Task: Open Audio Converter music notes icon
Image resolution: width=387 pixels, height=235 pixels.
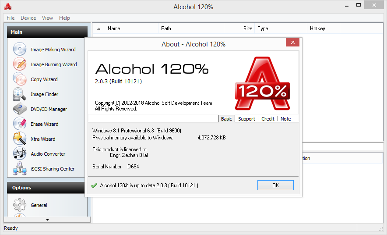Action: [x=20, y=153]
